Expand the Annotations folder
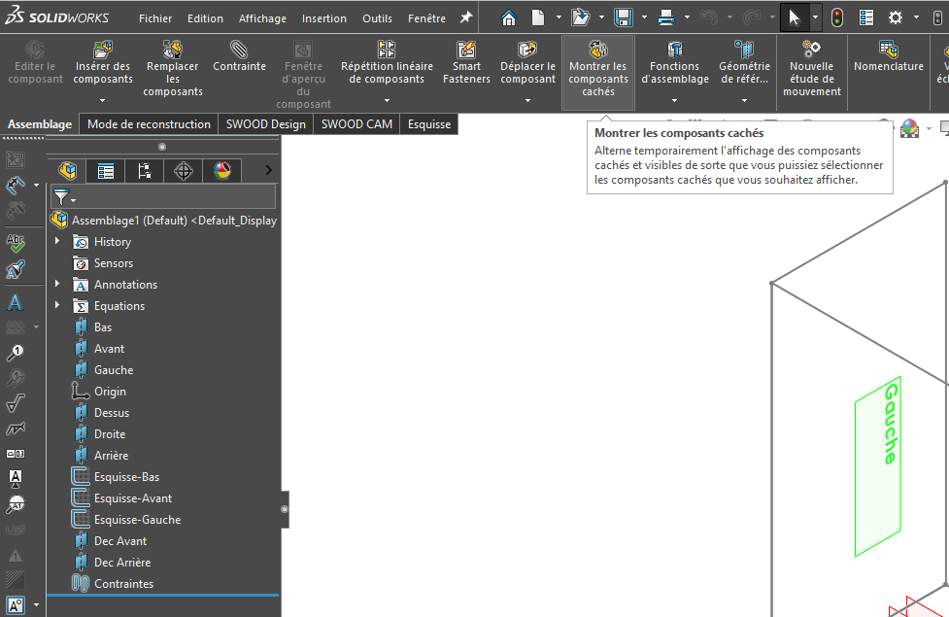 57,285
